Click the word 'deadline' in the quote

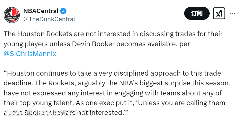(17, 83)
